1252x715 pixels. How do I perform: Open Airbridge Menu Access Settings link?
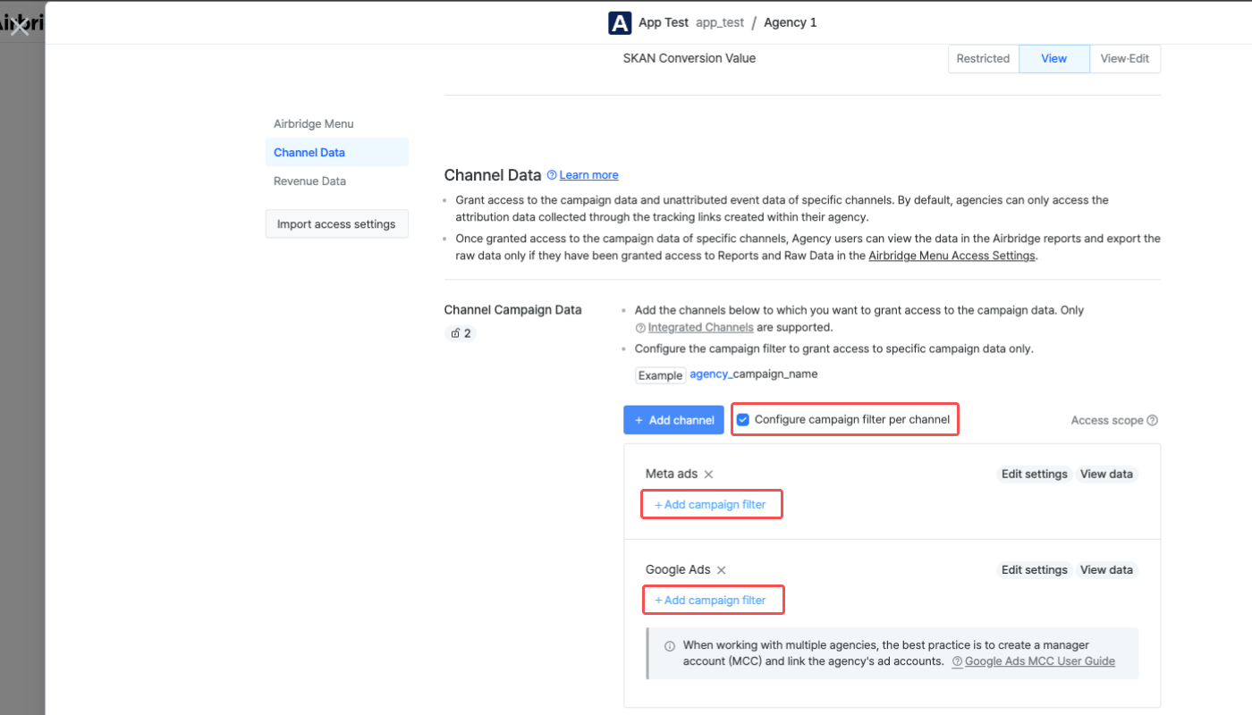(952, 256)
